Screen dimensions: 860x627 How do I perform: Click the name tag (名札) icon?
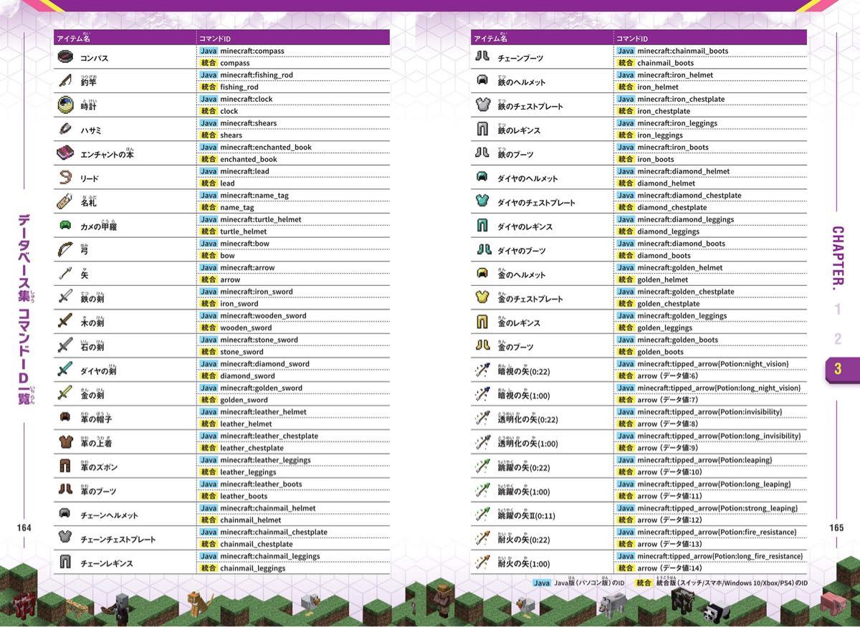tap(65, 201)
